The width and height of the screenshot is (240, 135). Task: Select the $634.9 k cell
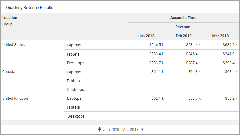coord(220,45)
